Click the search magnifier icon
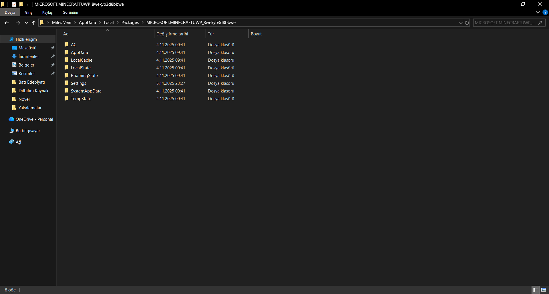The width and height of the screenshot is (549, 294). [x=541, y=23]
